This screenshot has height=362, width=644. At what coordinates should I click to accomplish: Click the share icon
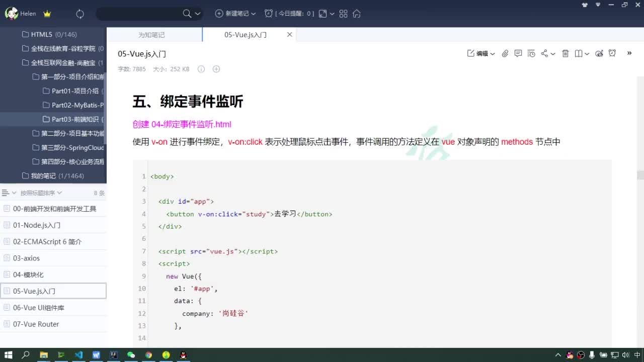point(544,53)
